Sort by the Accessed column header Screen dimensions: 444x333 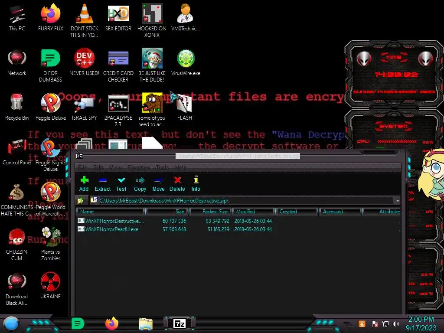(x=340, y=212)
